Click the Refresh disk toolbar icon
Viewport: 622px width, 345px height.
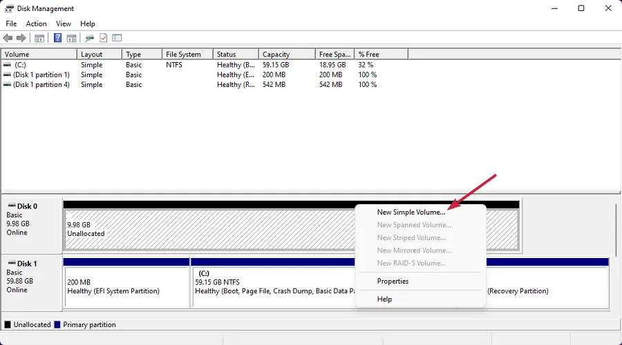[x=90, y=38]
